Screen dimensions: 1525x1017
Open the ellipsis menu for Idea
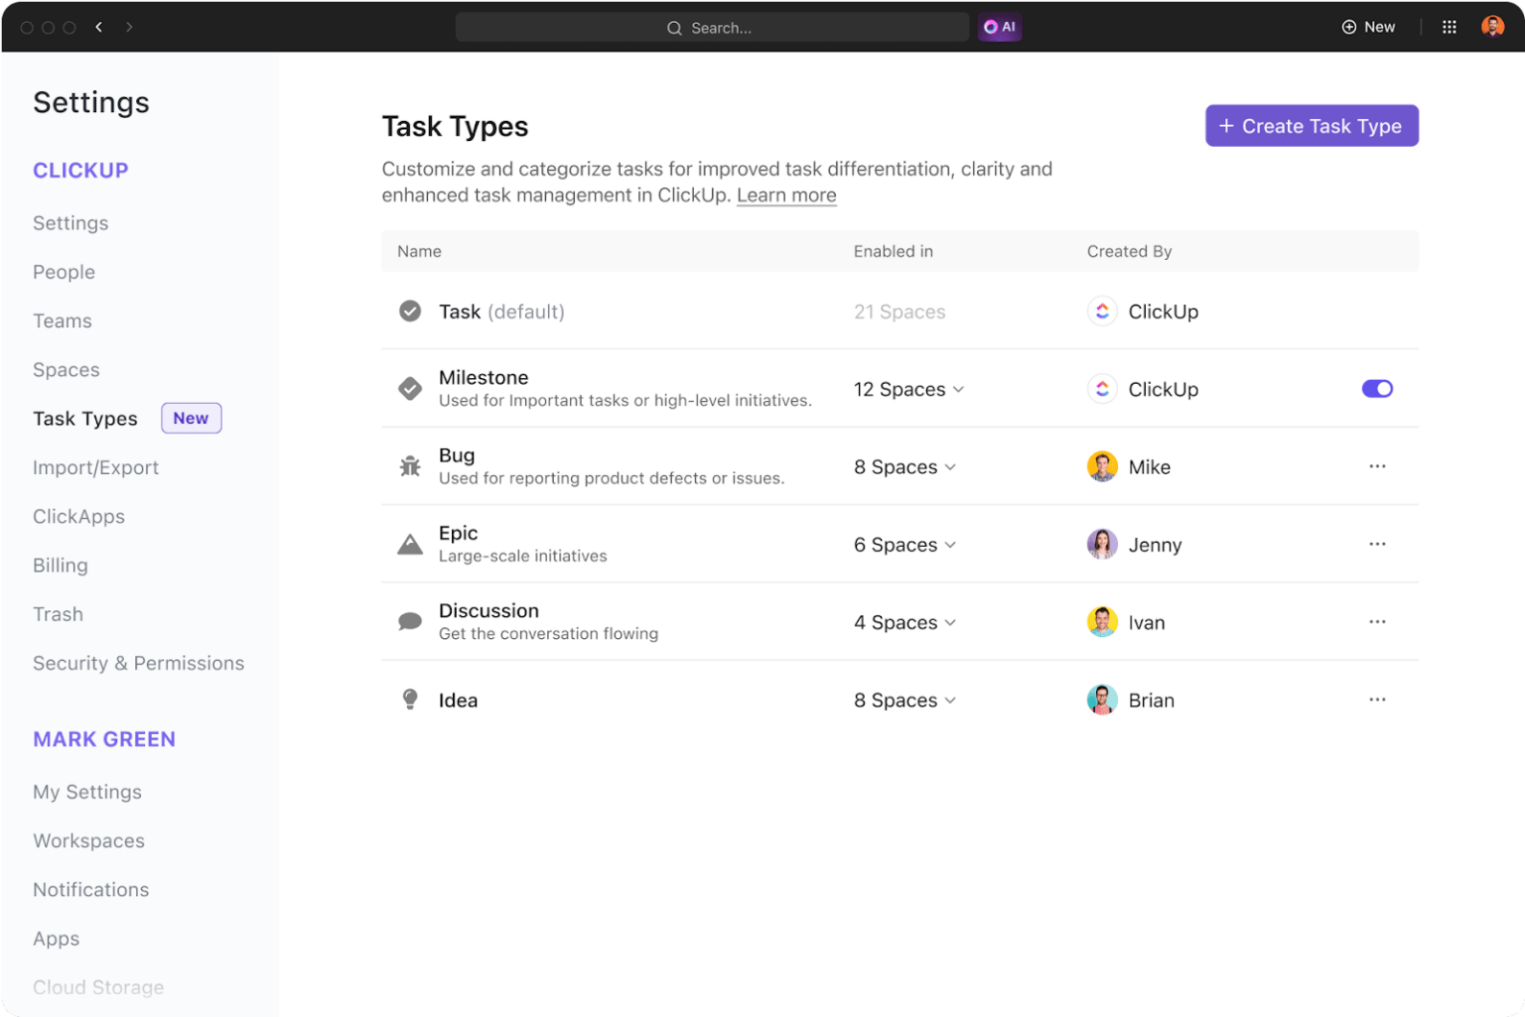click(1377, 699)
